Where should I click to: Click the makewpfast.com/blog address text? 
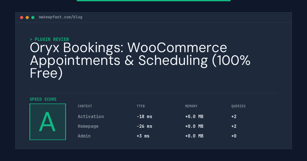(x=61, y=17)
